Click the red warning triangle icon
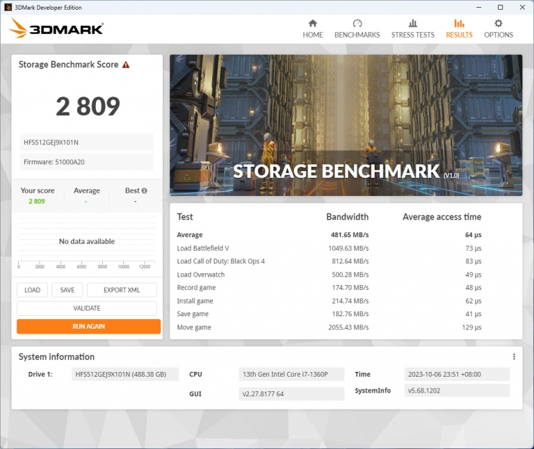 coord(126,65)
